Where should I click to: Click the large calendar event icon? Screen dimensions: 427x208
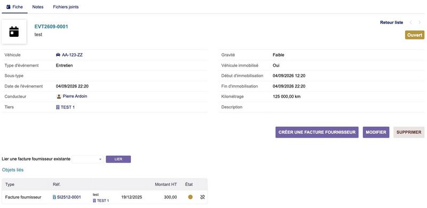coord(14,31)
